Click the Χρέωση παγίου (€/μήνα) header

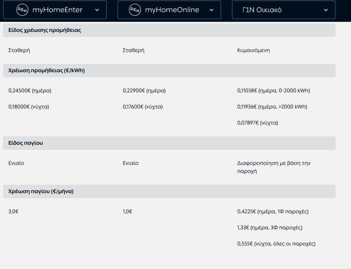pos(41,191)
